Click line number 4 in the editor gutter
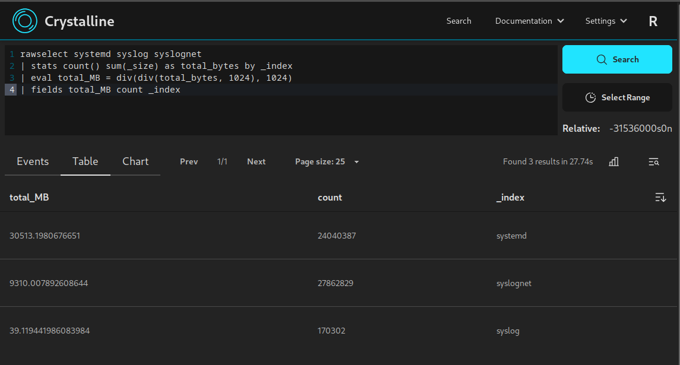The width and height of the screenshot is (680, 365). pos(12,90)
